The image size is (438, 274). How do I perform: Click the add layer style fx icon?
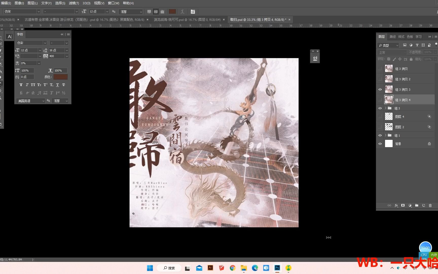[396, 206]
